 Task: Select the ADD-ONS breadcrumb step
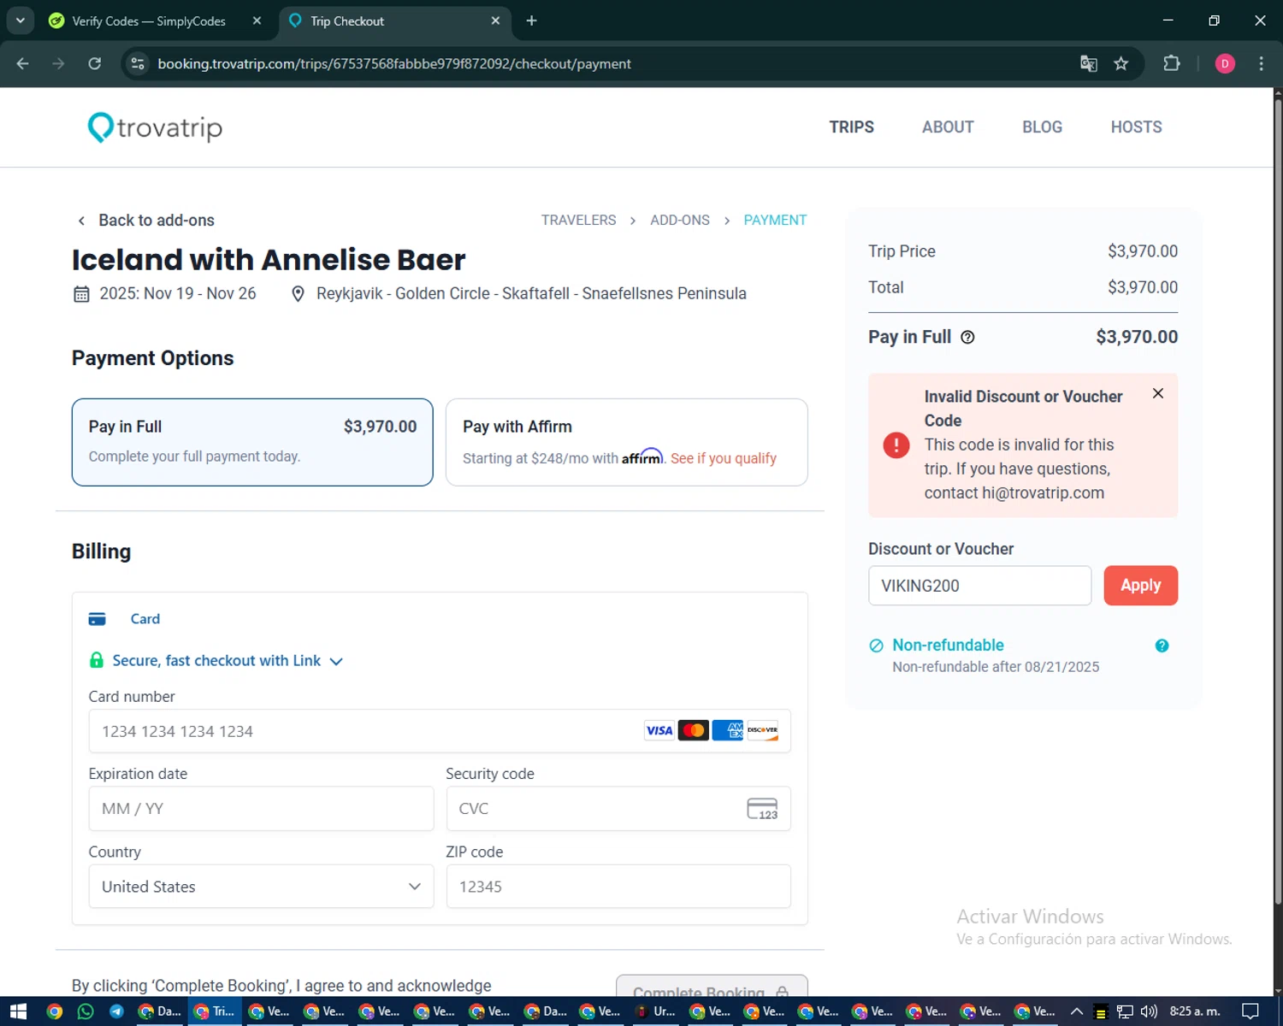[x=679, y=220]
